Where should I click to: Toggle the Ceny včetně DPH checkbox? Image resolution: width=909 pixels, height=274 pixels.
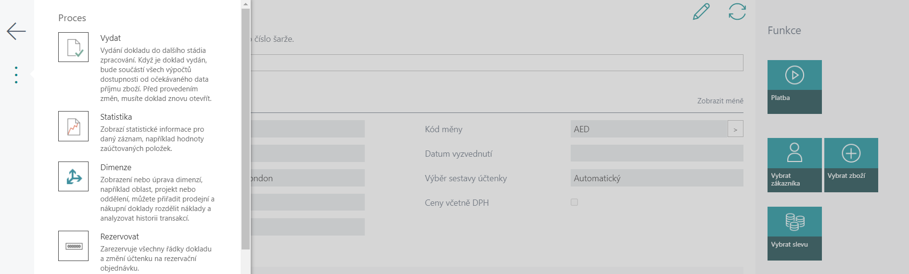click(574, 202)
